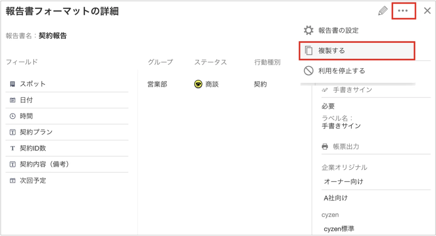Screen dimensions: 436x236
Task: Click the gear icon beside 報告書の設定
Action: pos(308,30)
